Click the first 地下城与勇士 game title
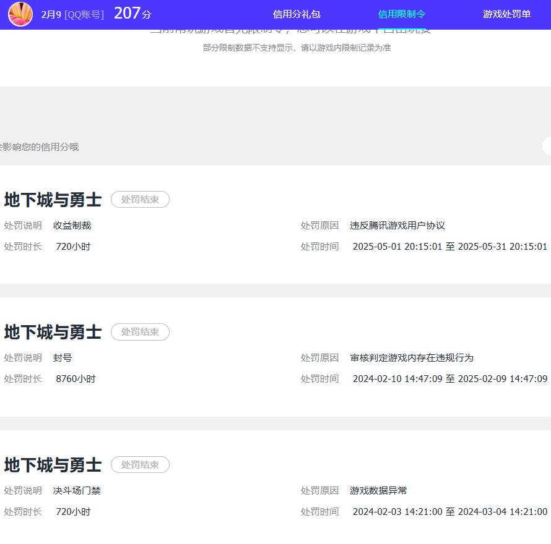 click(51, 199)
